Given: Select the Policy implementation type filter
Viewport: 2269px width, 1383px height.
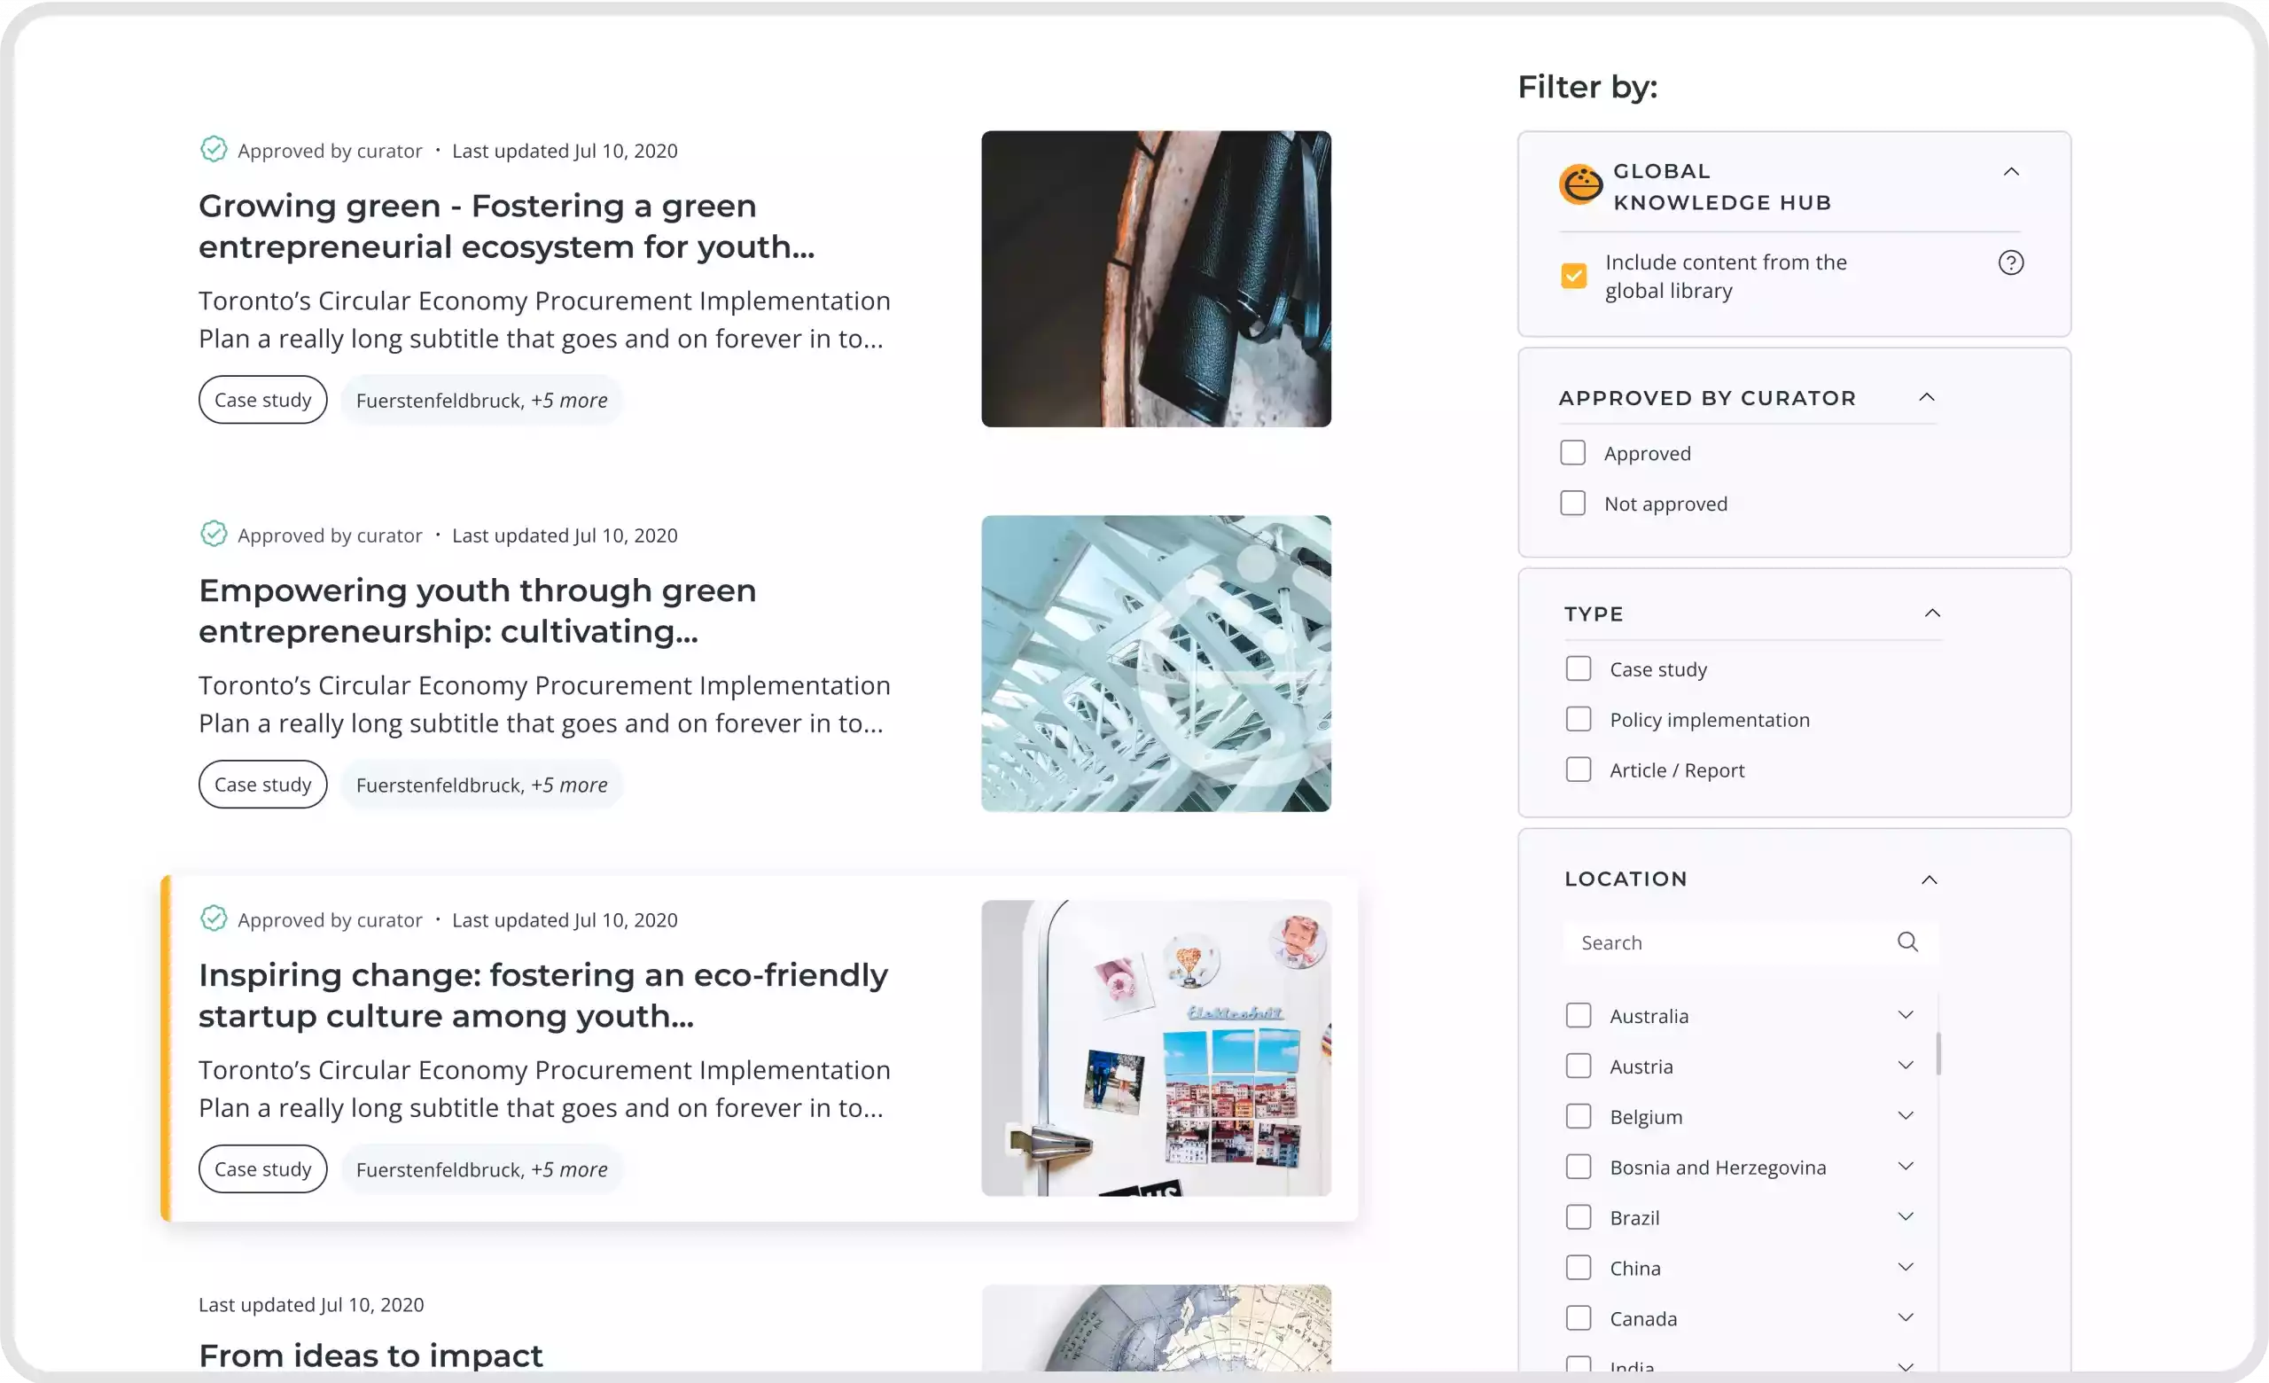Looking at the screenshot, I should pos(1579,718).
